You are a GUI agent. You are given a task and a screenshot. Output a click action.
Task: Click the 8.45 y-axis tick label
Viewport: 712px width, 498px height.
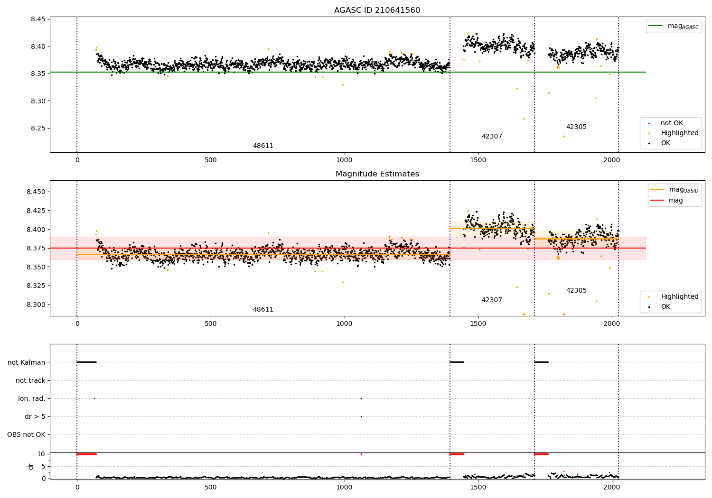click(x=38, y=19)
